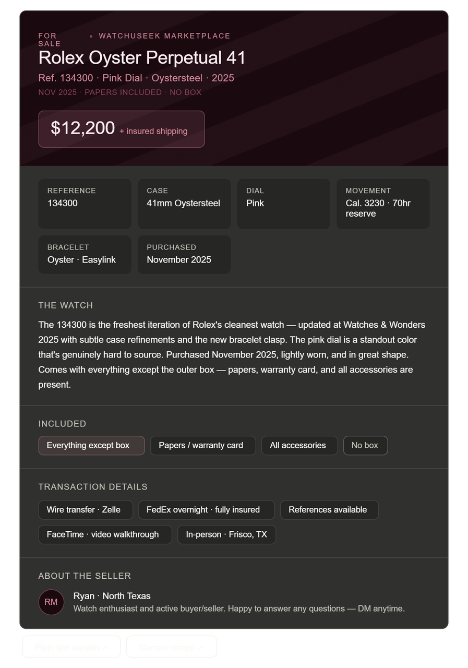
Task: Click the All accessories chip
Action: (299, 446)
